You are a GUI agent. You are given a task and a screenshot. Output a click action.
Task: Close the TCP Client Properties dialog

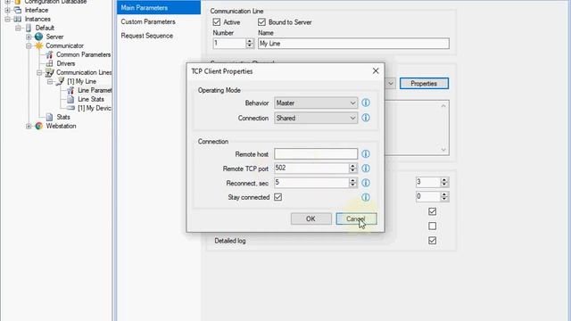376,71
